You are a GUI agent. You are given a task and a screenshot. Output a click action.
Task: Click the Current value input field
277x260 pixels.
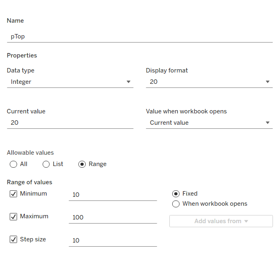(70, 123)
